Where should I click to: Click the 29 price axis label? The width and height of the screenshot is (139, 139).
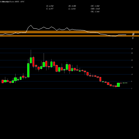pos(132,49)
